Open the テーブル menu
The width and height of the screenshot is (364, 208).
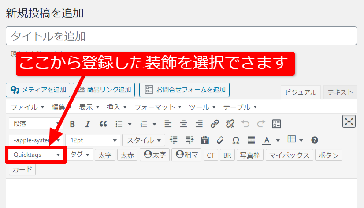240,107
